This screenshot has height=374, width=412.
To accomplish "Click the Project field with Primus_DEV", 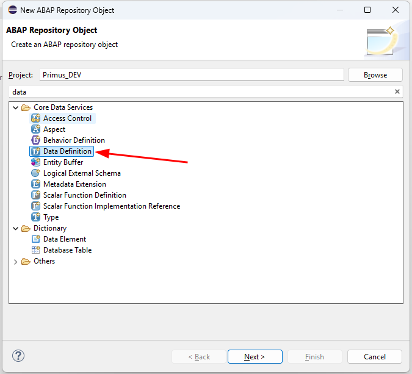I will point(192,75).
